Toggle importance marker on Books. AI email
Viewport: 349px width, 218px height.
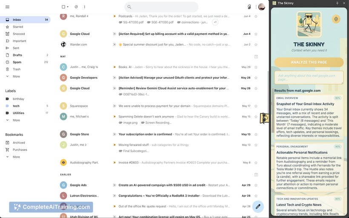point(114,67)
